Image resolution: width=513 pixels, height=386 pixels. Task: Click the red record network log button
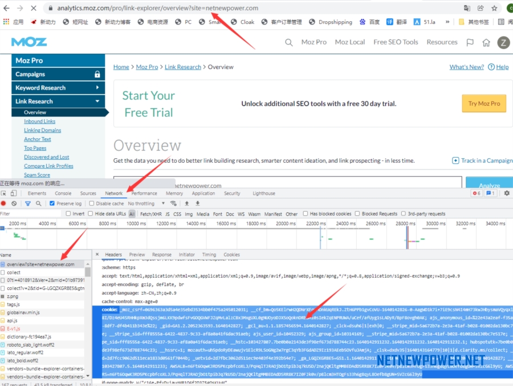tap(3, 203)
